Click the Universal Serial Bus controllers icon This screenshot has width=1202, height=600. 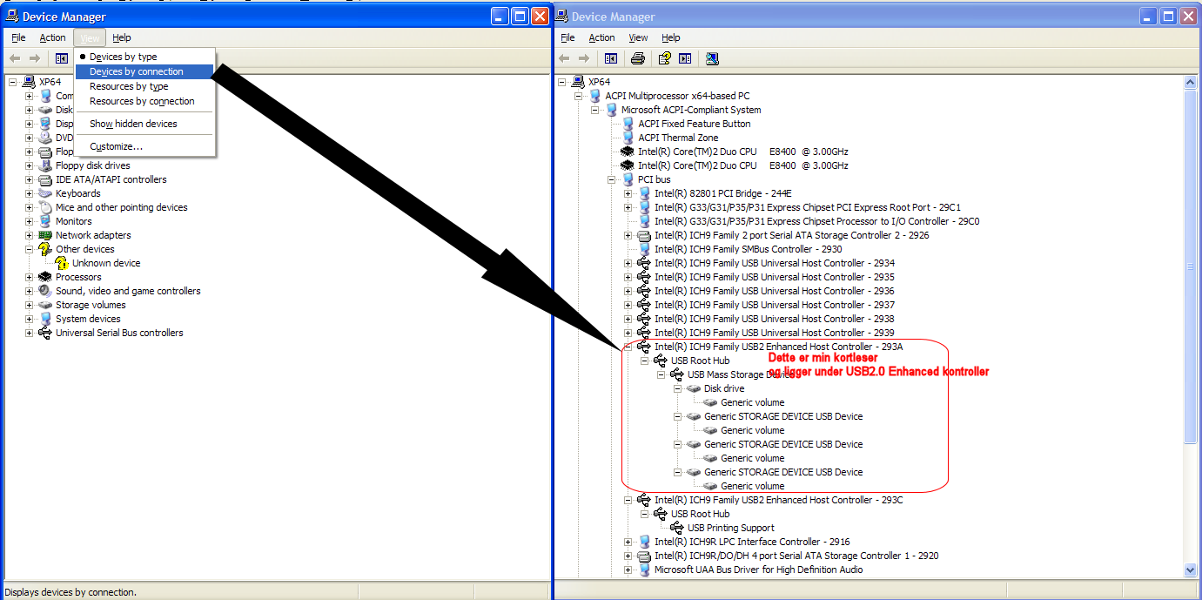(x=45, y=333)
